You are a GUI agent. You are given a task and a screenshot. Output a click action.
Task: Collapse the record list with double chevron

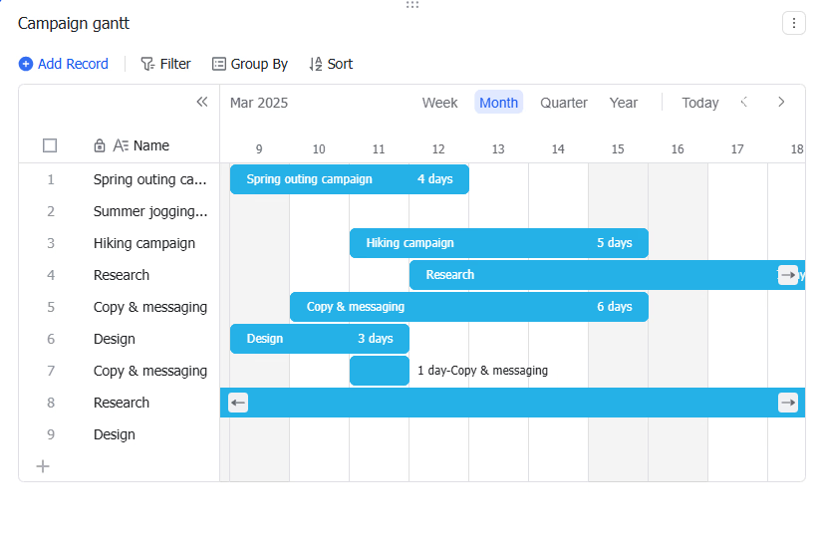tap(202, 102)
